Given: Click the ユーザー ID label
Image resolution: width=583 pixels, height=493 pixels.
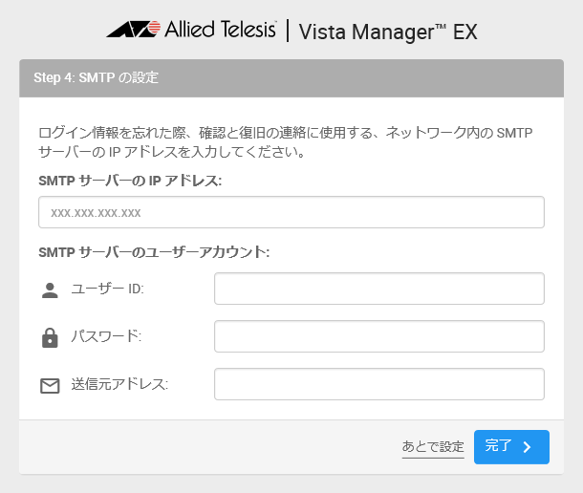Looking at the screenshot, I should coord(107,289).
